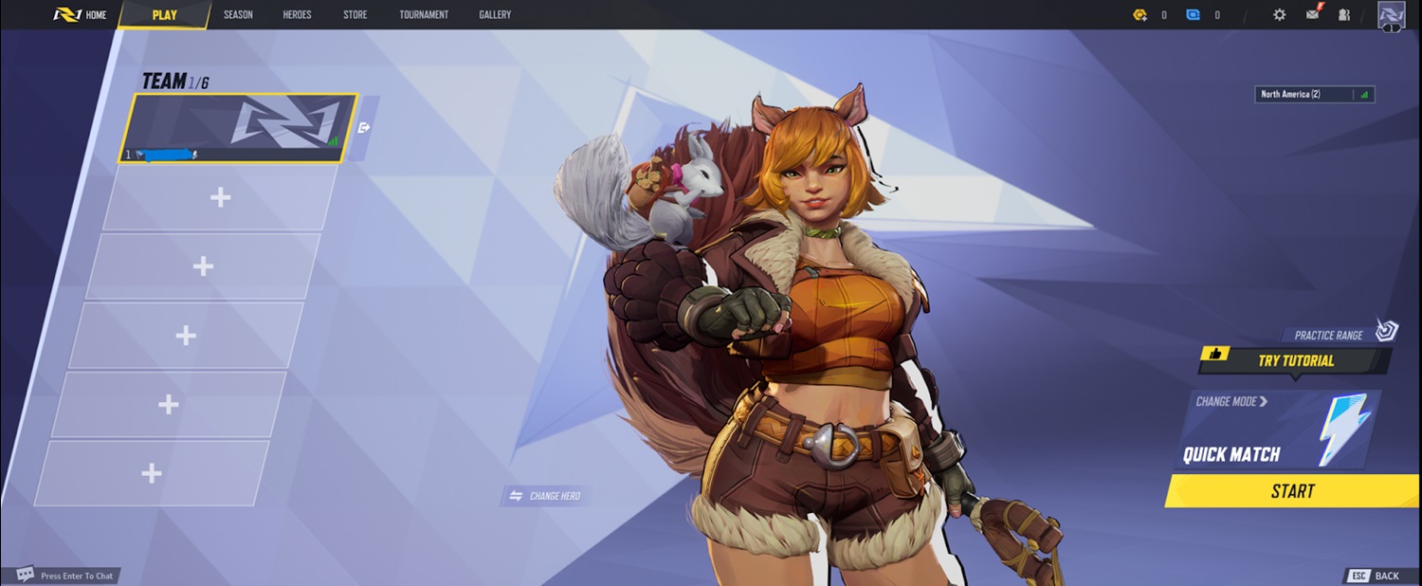Click the Practice Range target icon
The height and width of the screenshot is (586, 1422).
(x=1387, y=330)
